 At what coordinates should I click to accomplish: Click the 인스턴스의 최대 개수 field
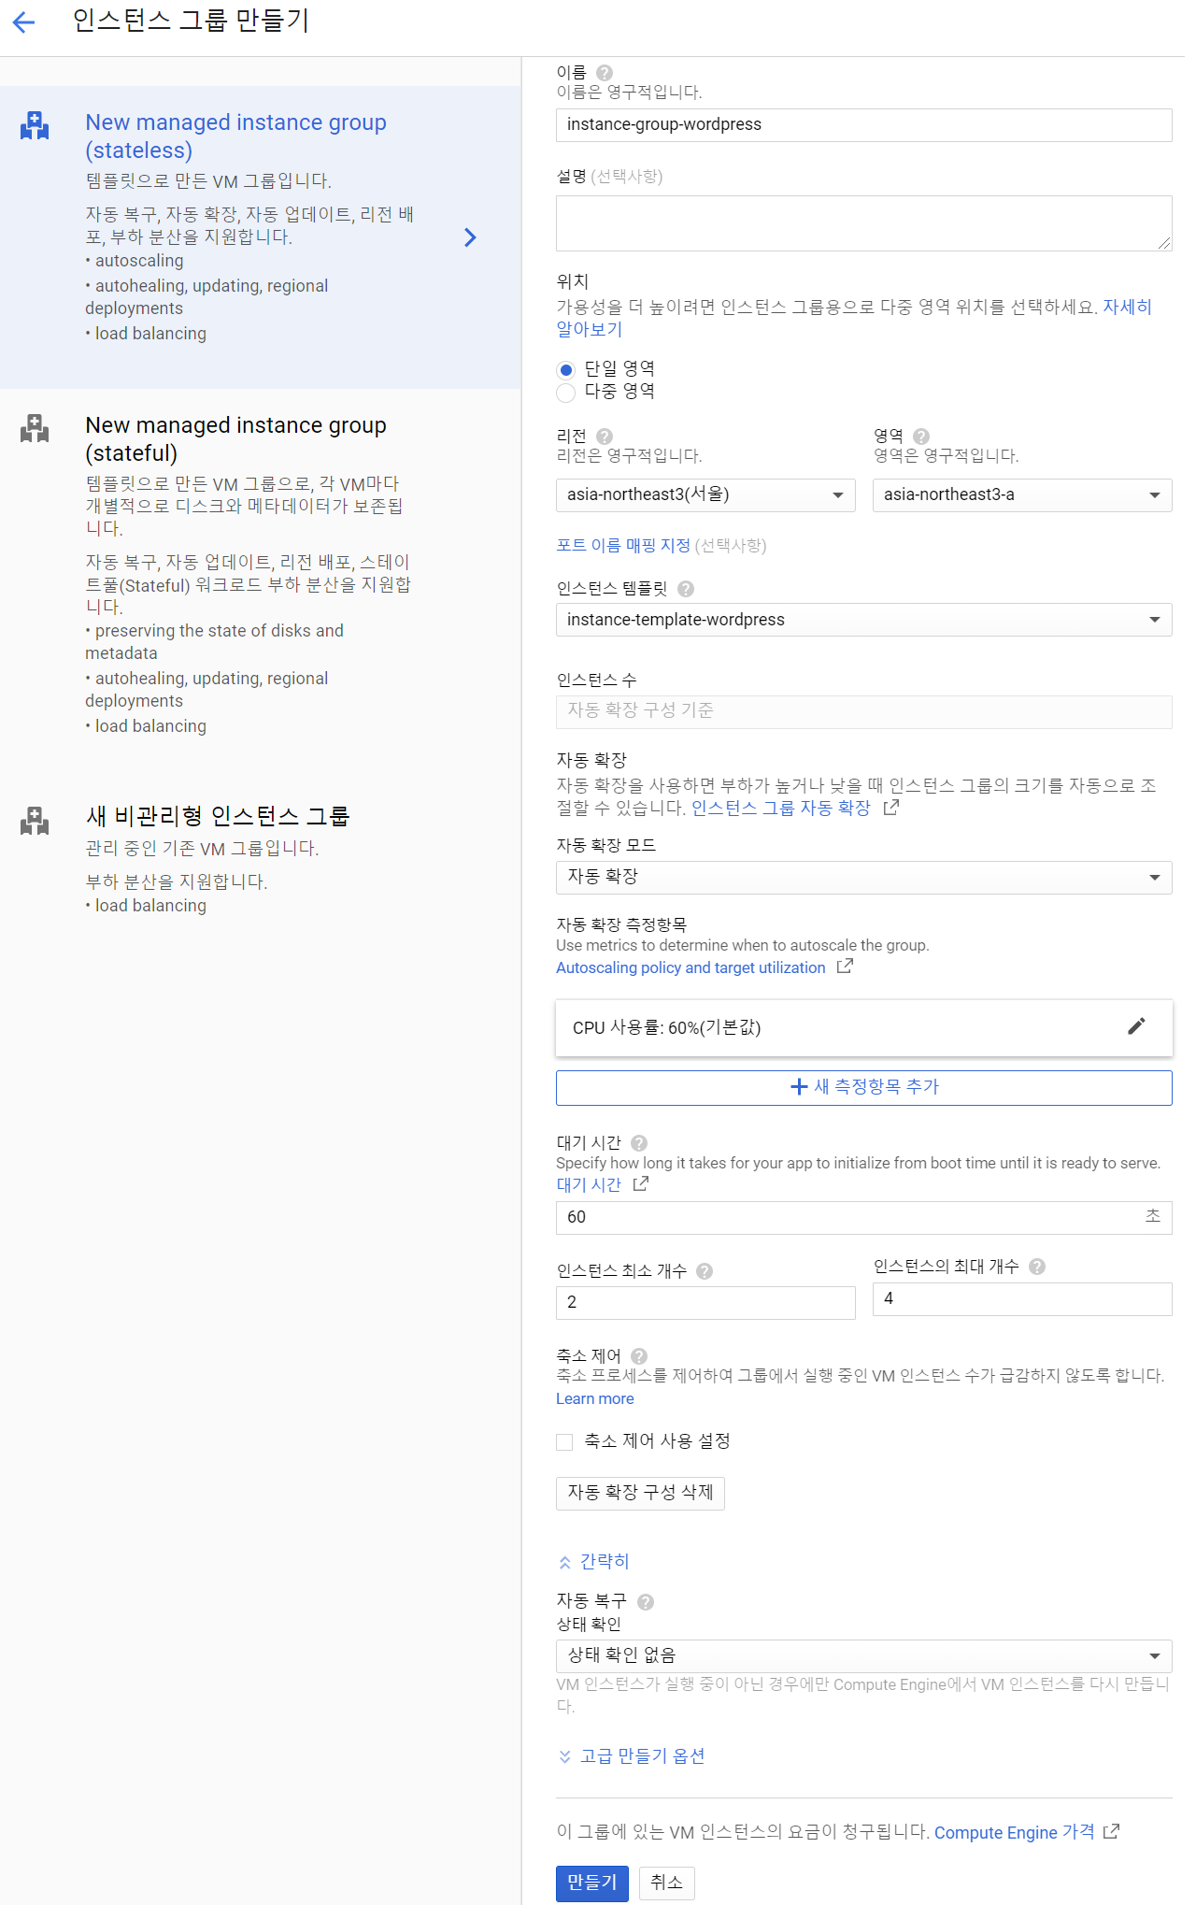click(x=1022, y=1299)
